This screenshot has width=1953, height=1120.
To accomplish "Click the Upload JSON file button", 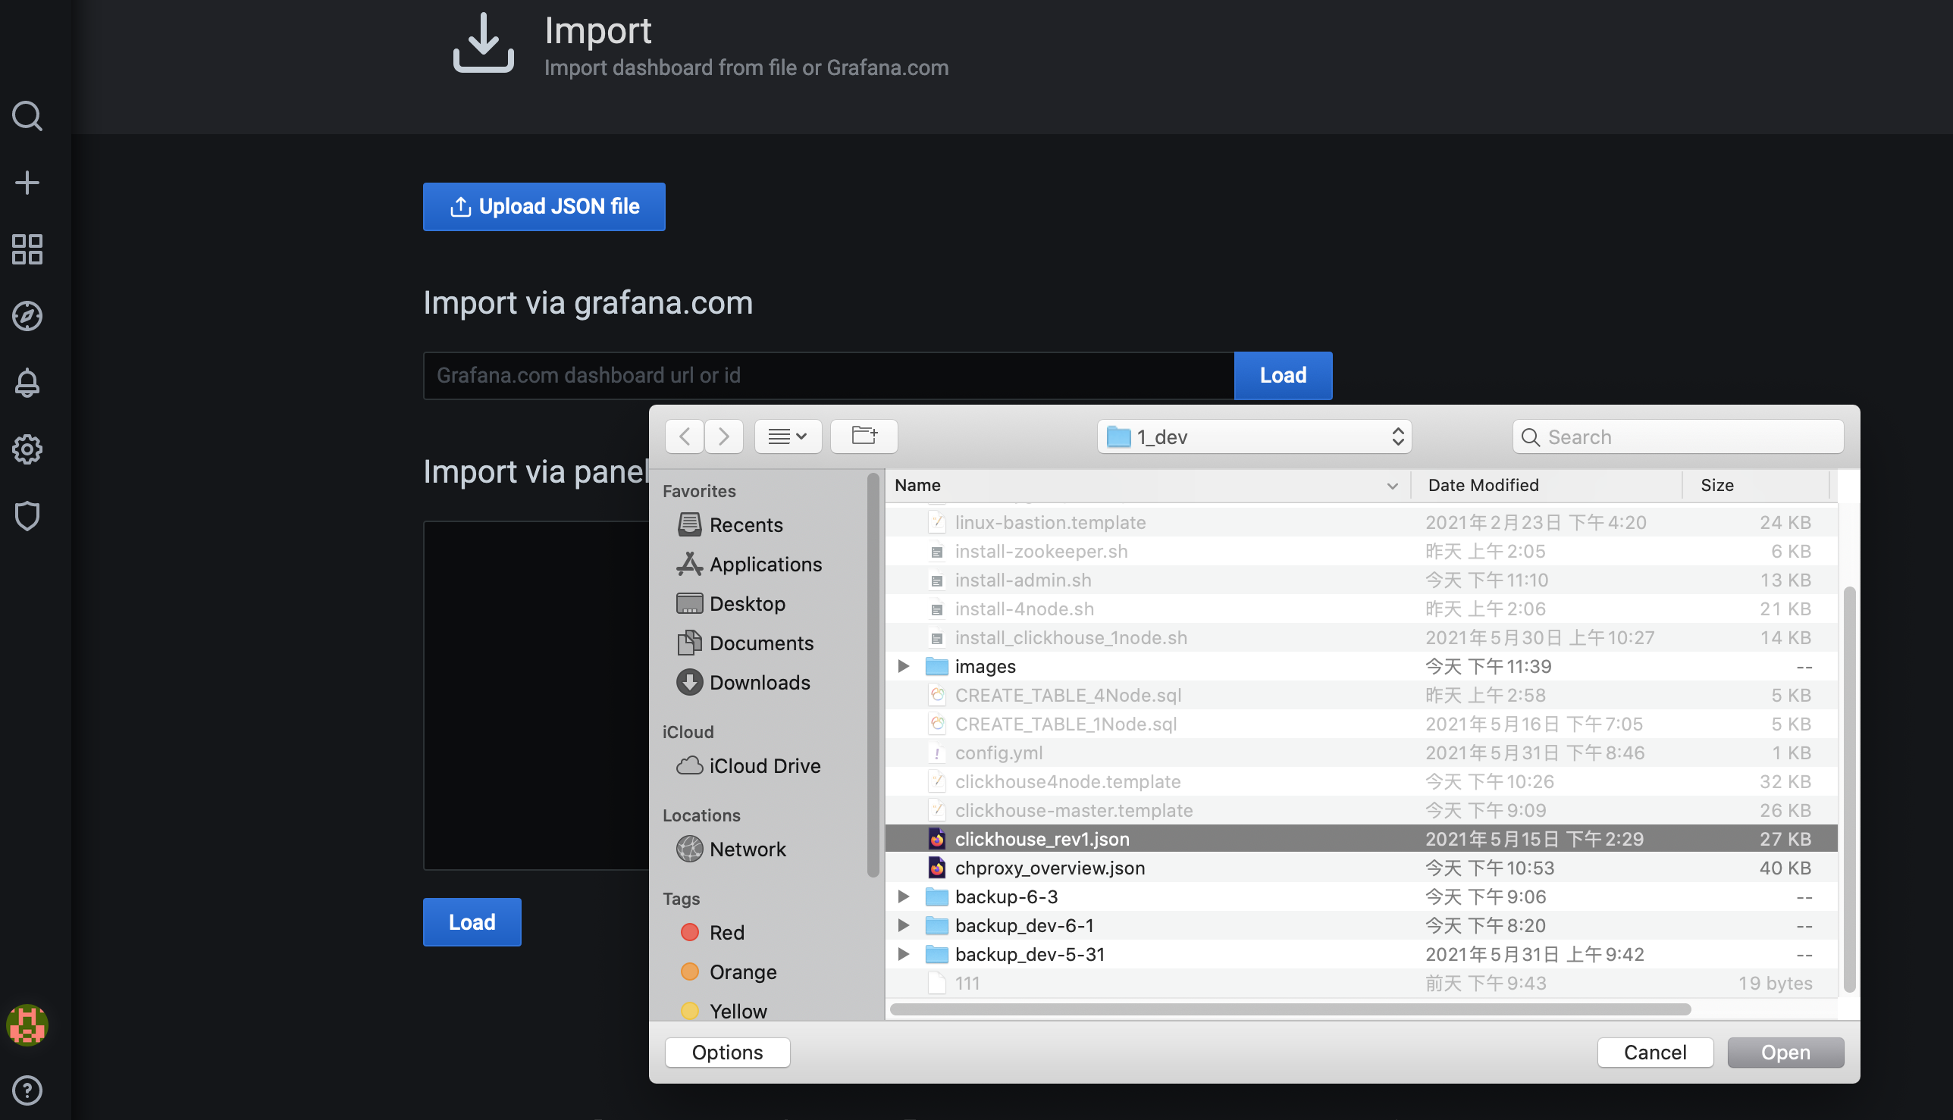I will [x=544, y=206].
